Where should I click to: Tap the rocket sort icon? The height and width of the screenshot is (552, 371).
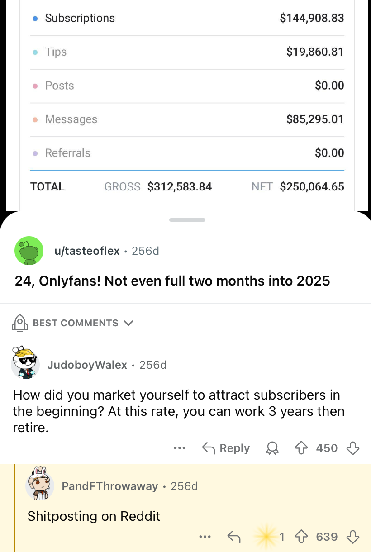click(19, 323)
